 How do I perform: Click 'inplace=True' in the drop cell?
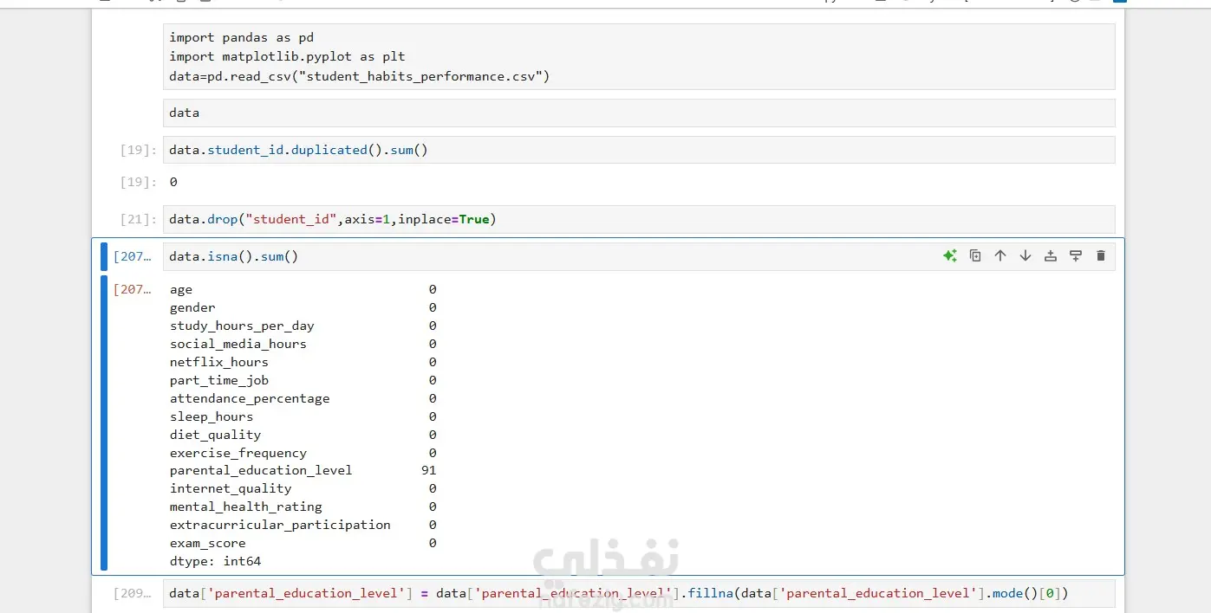[x=444, y=219]
